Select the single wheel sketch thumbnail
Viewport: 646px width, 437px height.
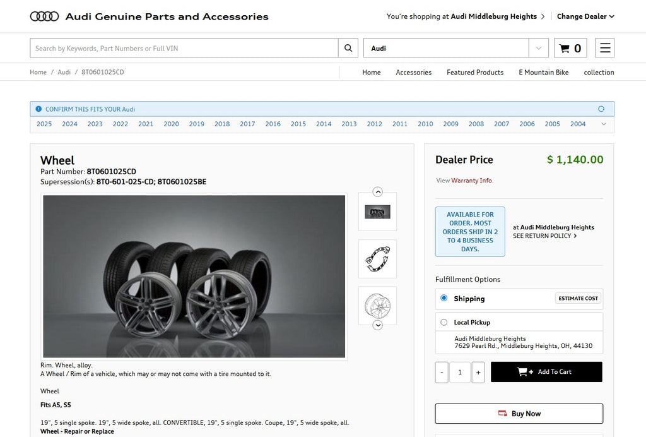pyautogui.click(x=377, y=306)
